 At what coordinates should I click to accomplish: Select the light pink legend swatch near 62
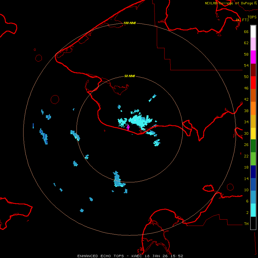[253, 44]
